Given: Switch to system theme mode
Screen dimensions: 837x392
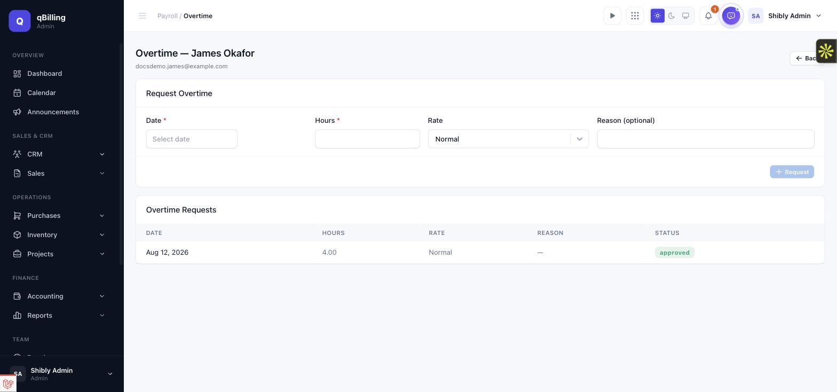Looking at the screenshot, I should tap(685, 16).
